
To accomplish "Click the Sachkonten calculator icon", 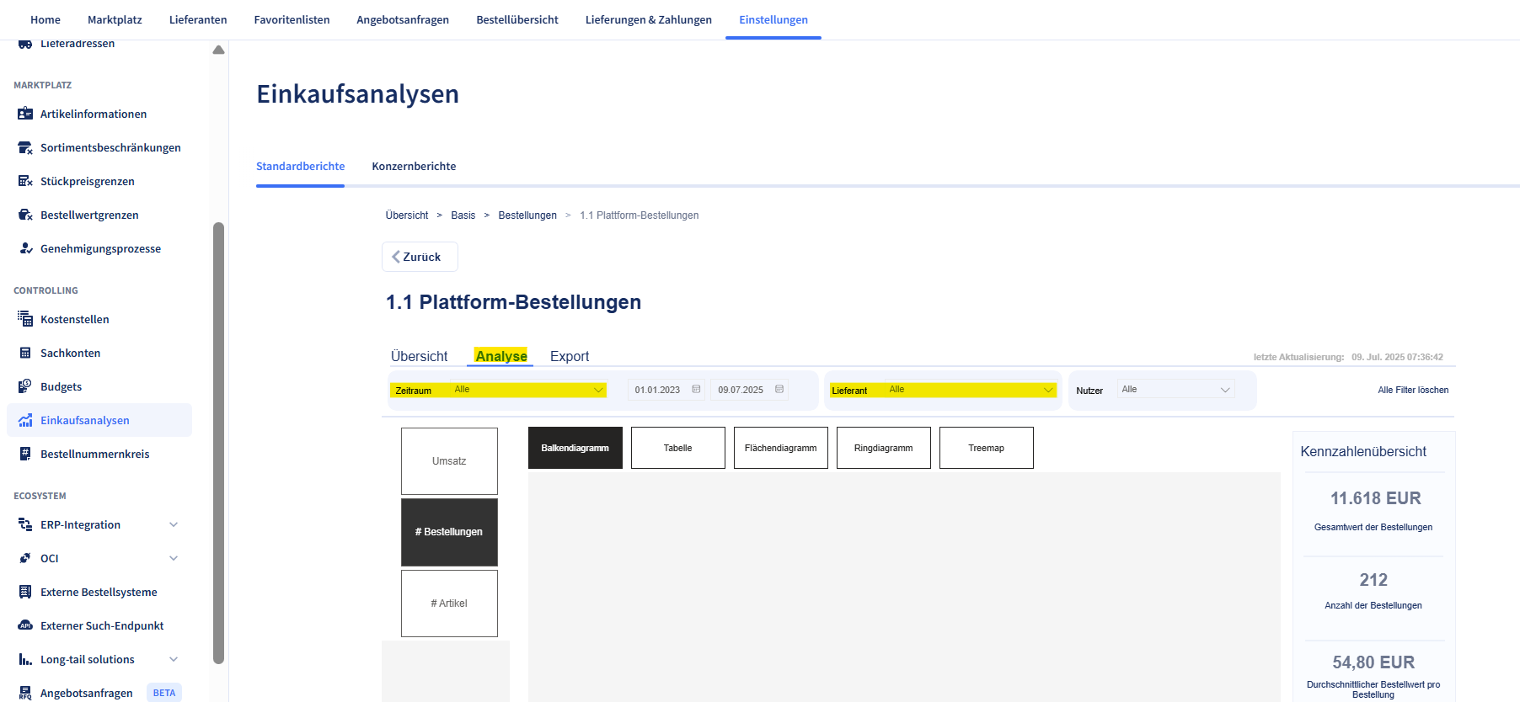I will pos(25,353).
